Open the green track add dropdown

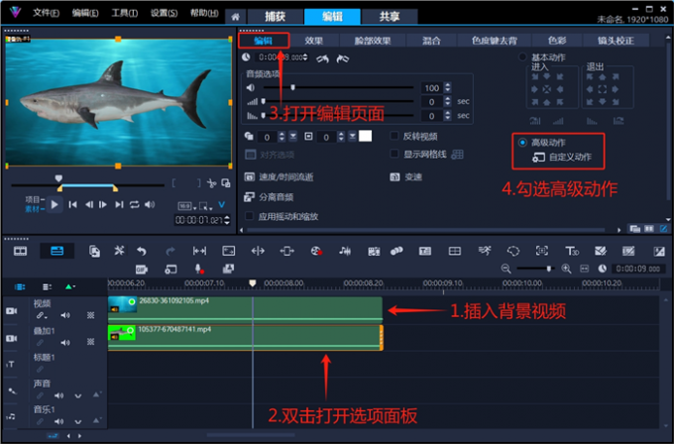point(70,286)
